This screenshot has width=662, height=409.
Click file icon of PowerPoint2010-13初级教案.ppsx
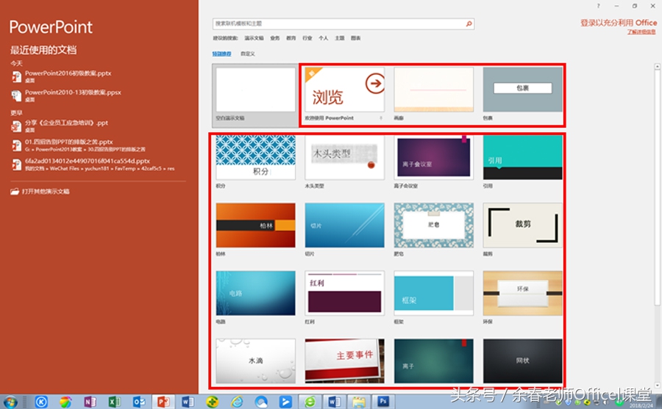[x=16, y=95]
